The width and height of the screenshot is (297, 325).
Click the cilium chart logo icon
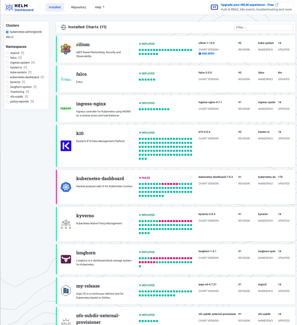[65, 49]
